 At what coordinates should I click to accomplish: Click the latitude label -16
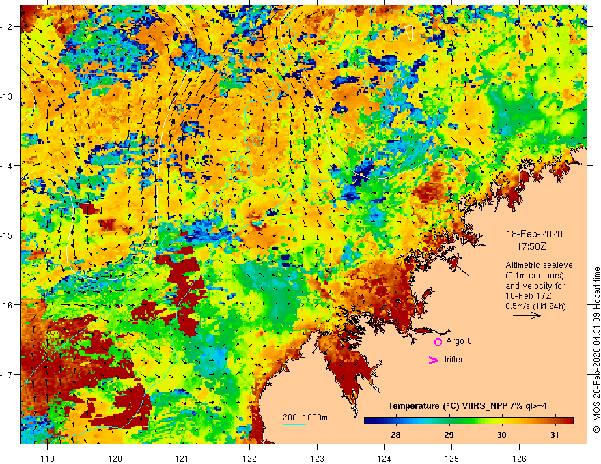[x=8, y=305]
